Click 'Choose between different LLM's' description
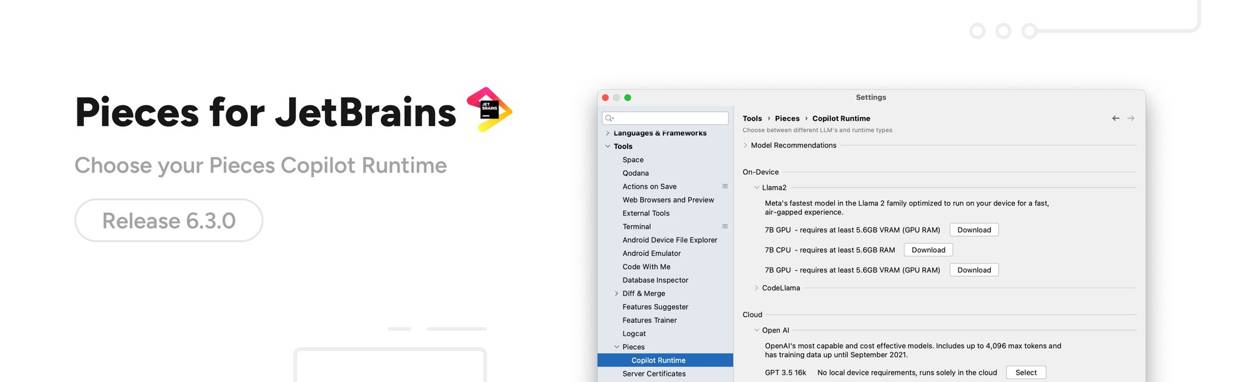 [x=817, y=130]
